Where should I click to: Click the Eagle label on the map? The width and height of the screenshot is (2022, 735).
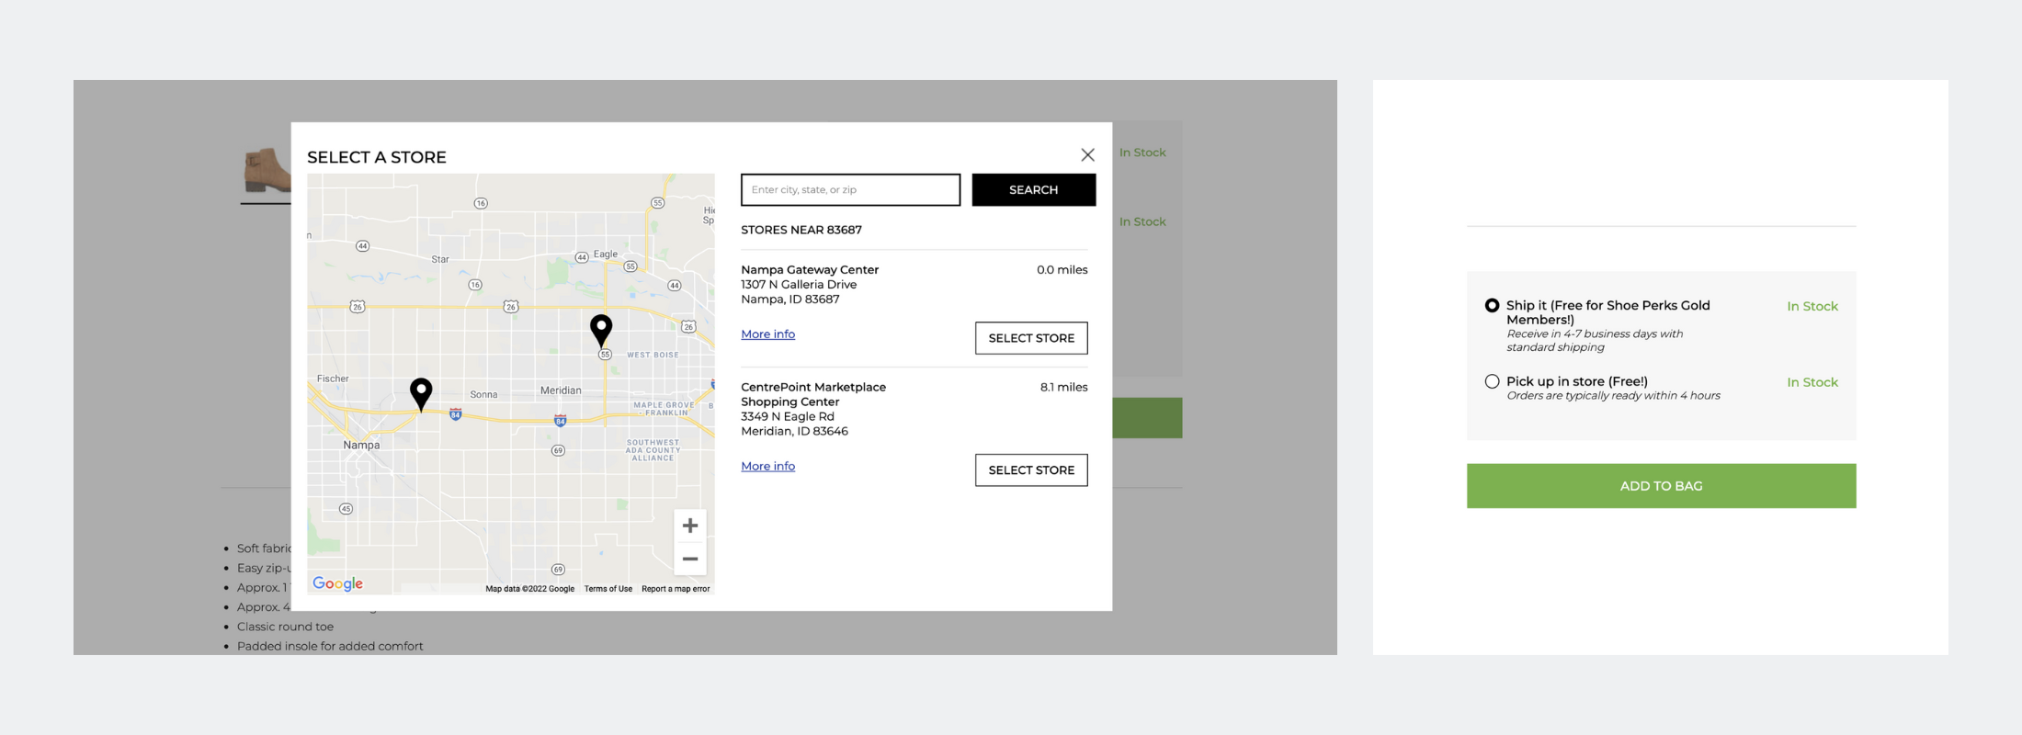click(606, 254)
